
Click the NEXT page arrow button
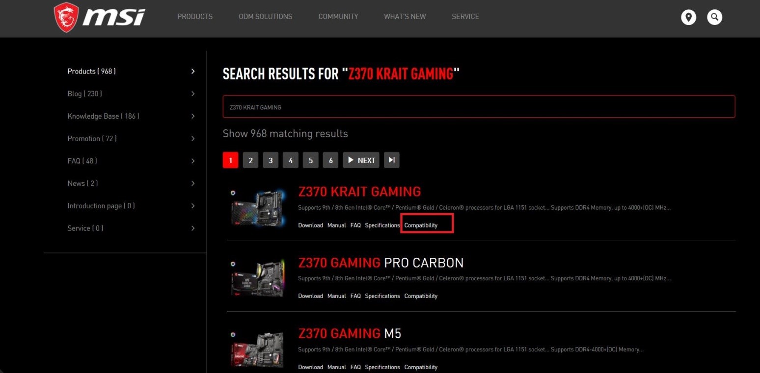point(361,160)
